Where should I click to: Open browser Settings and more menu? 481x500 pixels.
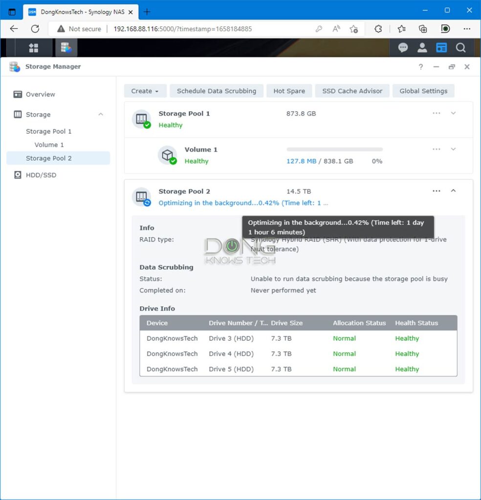(x=467, y=29)
